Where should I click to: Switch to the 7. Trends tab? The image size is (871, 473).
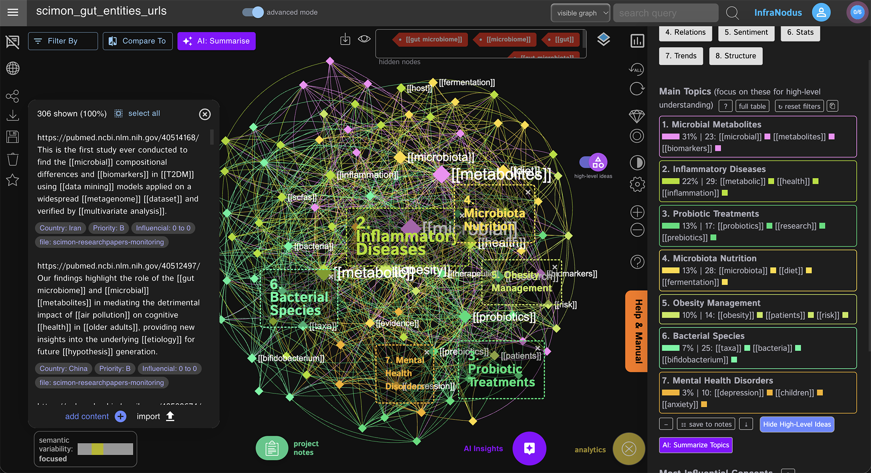pos(681,56)
